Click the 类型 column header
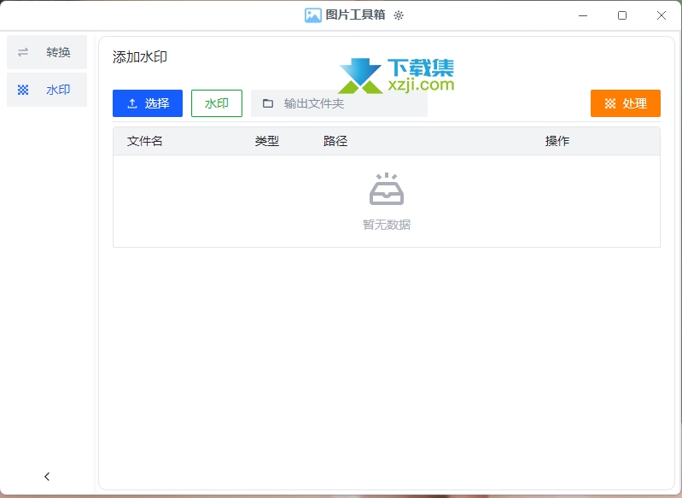Screen dimensions: 682x498 click(267, 141)
